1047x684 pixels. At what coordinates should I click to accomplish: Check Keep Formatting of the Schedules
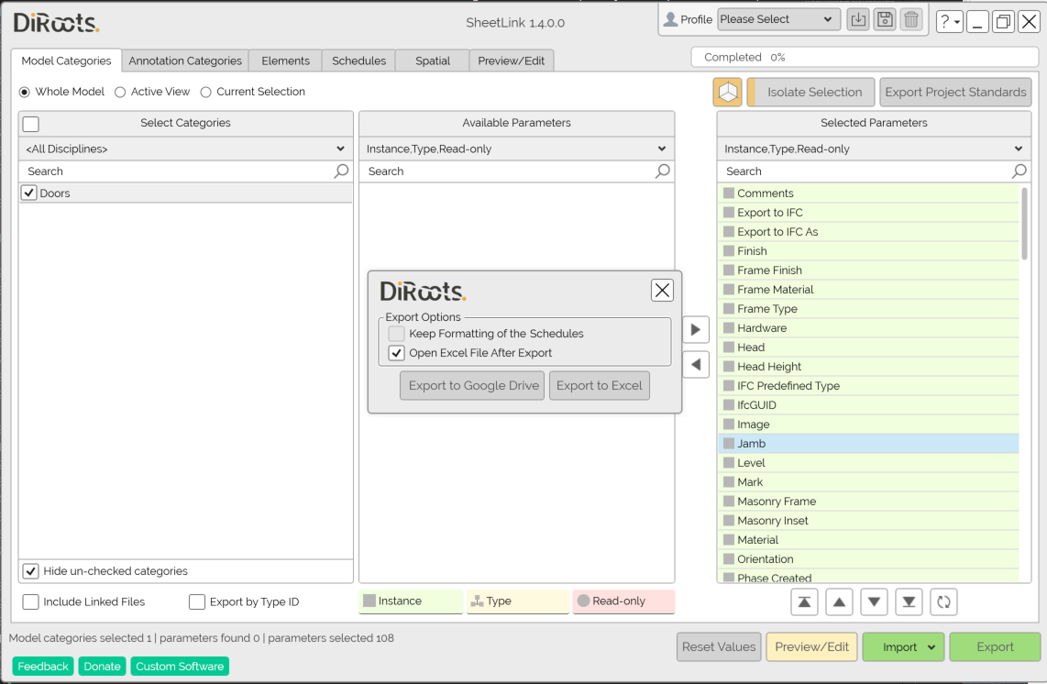click(397, 334)
